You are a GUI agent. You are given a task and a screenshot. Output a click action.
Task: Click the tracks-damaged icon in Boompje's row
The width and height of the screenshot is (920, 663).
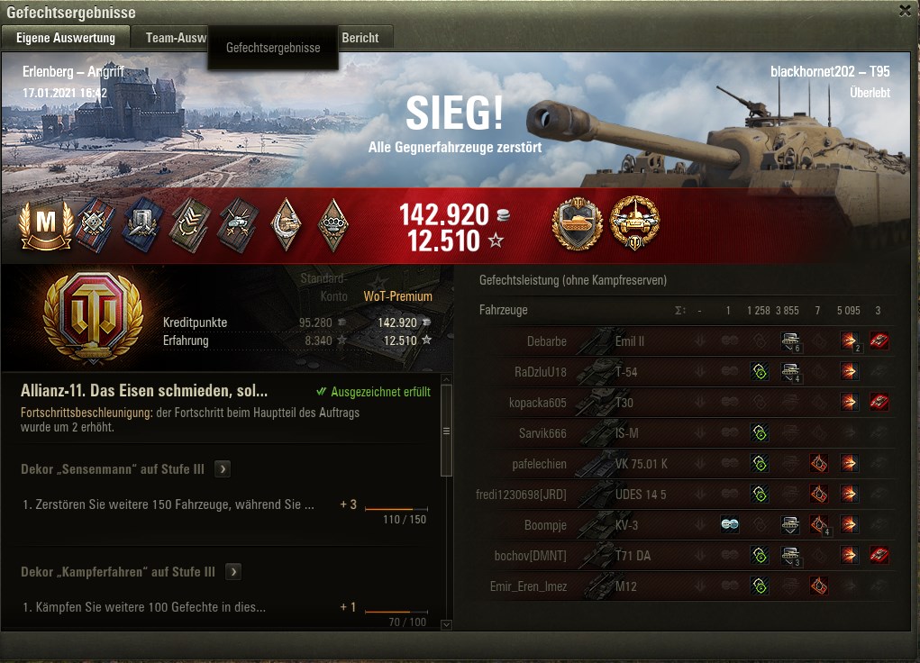730,524
